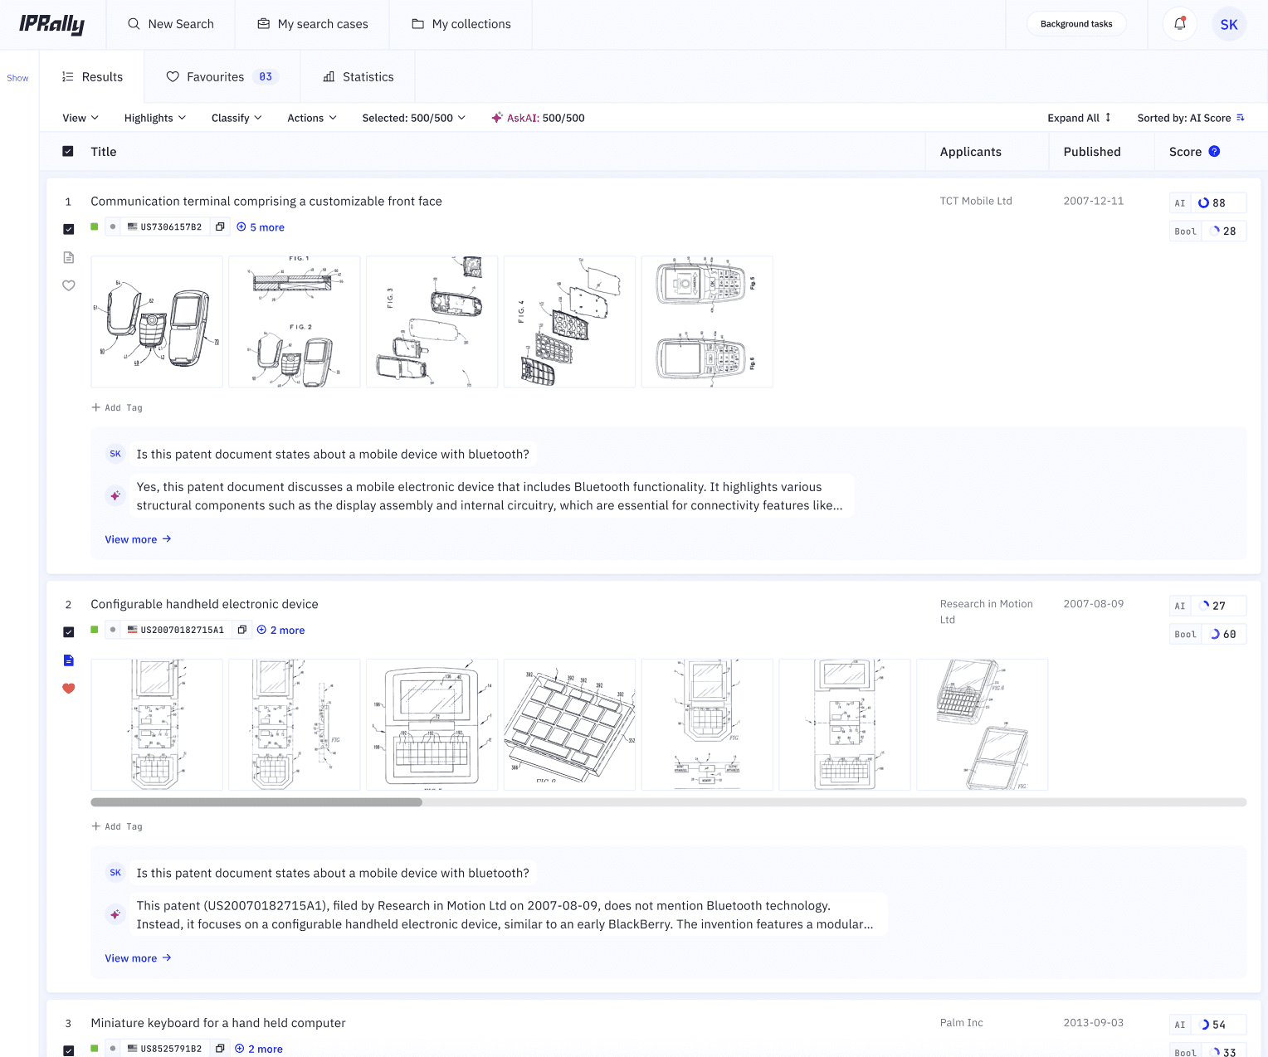Click the green status square for US7306157B2
Viewport: 1268px width, 1057px height.
click(95, 226)
